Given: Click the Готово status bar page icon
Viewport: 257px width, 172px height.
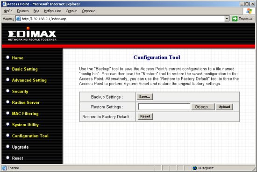Looking at the screenshot, I should pyautogui.click(x=4, y=168).
